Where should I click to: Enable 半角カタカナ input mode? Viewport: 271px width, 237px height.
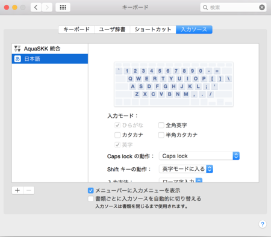[x=161, y=135]
